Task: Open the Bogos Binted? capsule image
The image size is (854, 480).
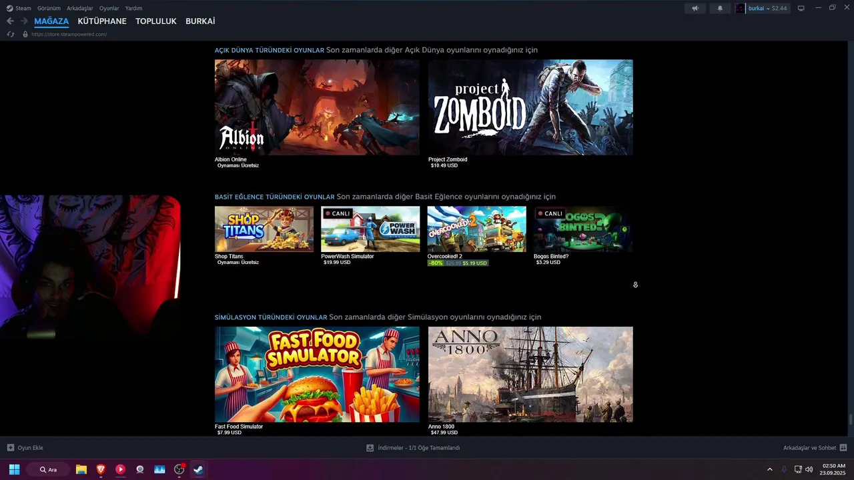Action: coord(583,229)
